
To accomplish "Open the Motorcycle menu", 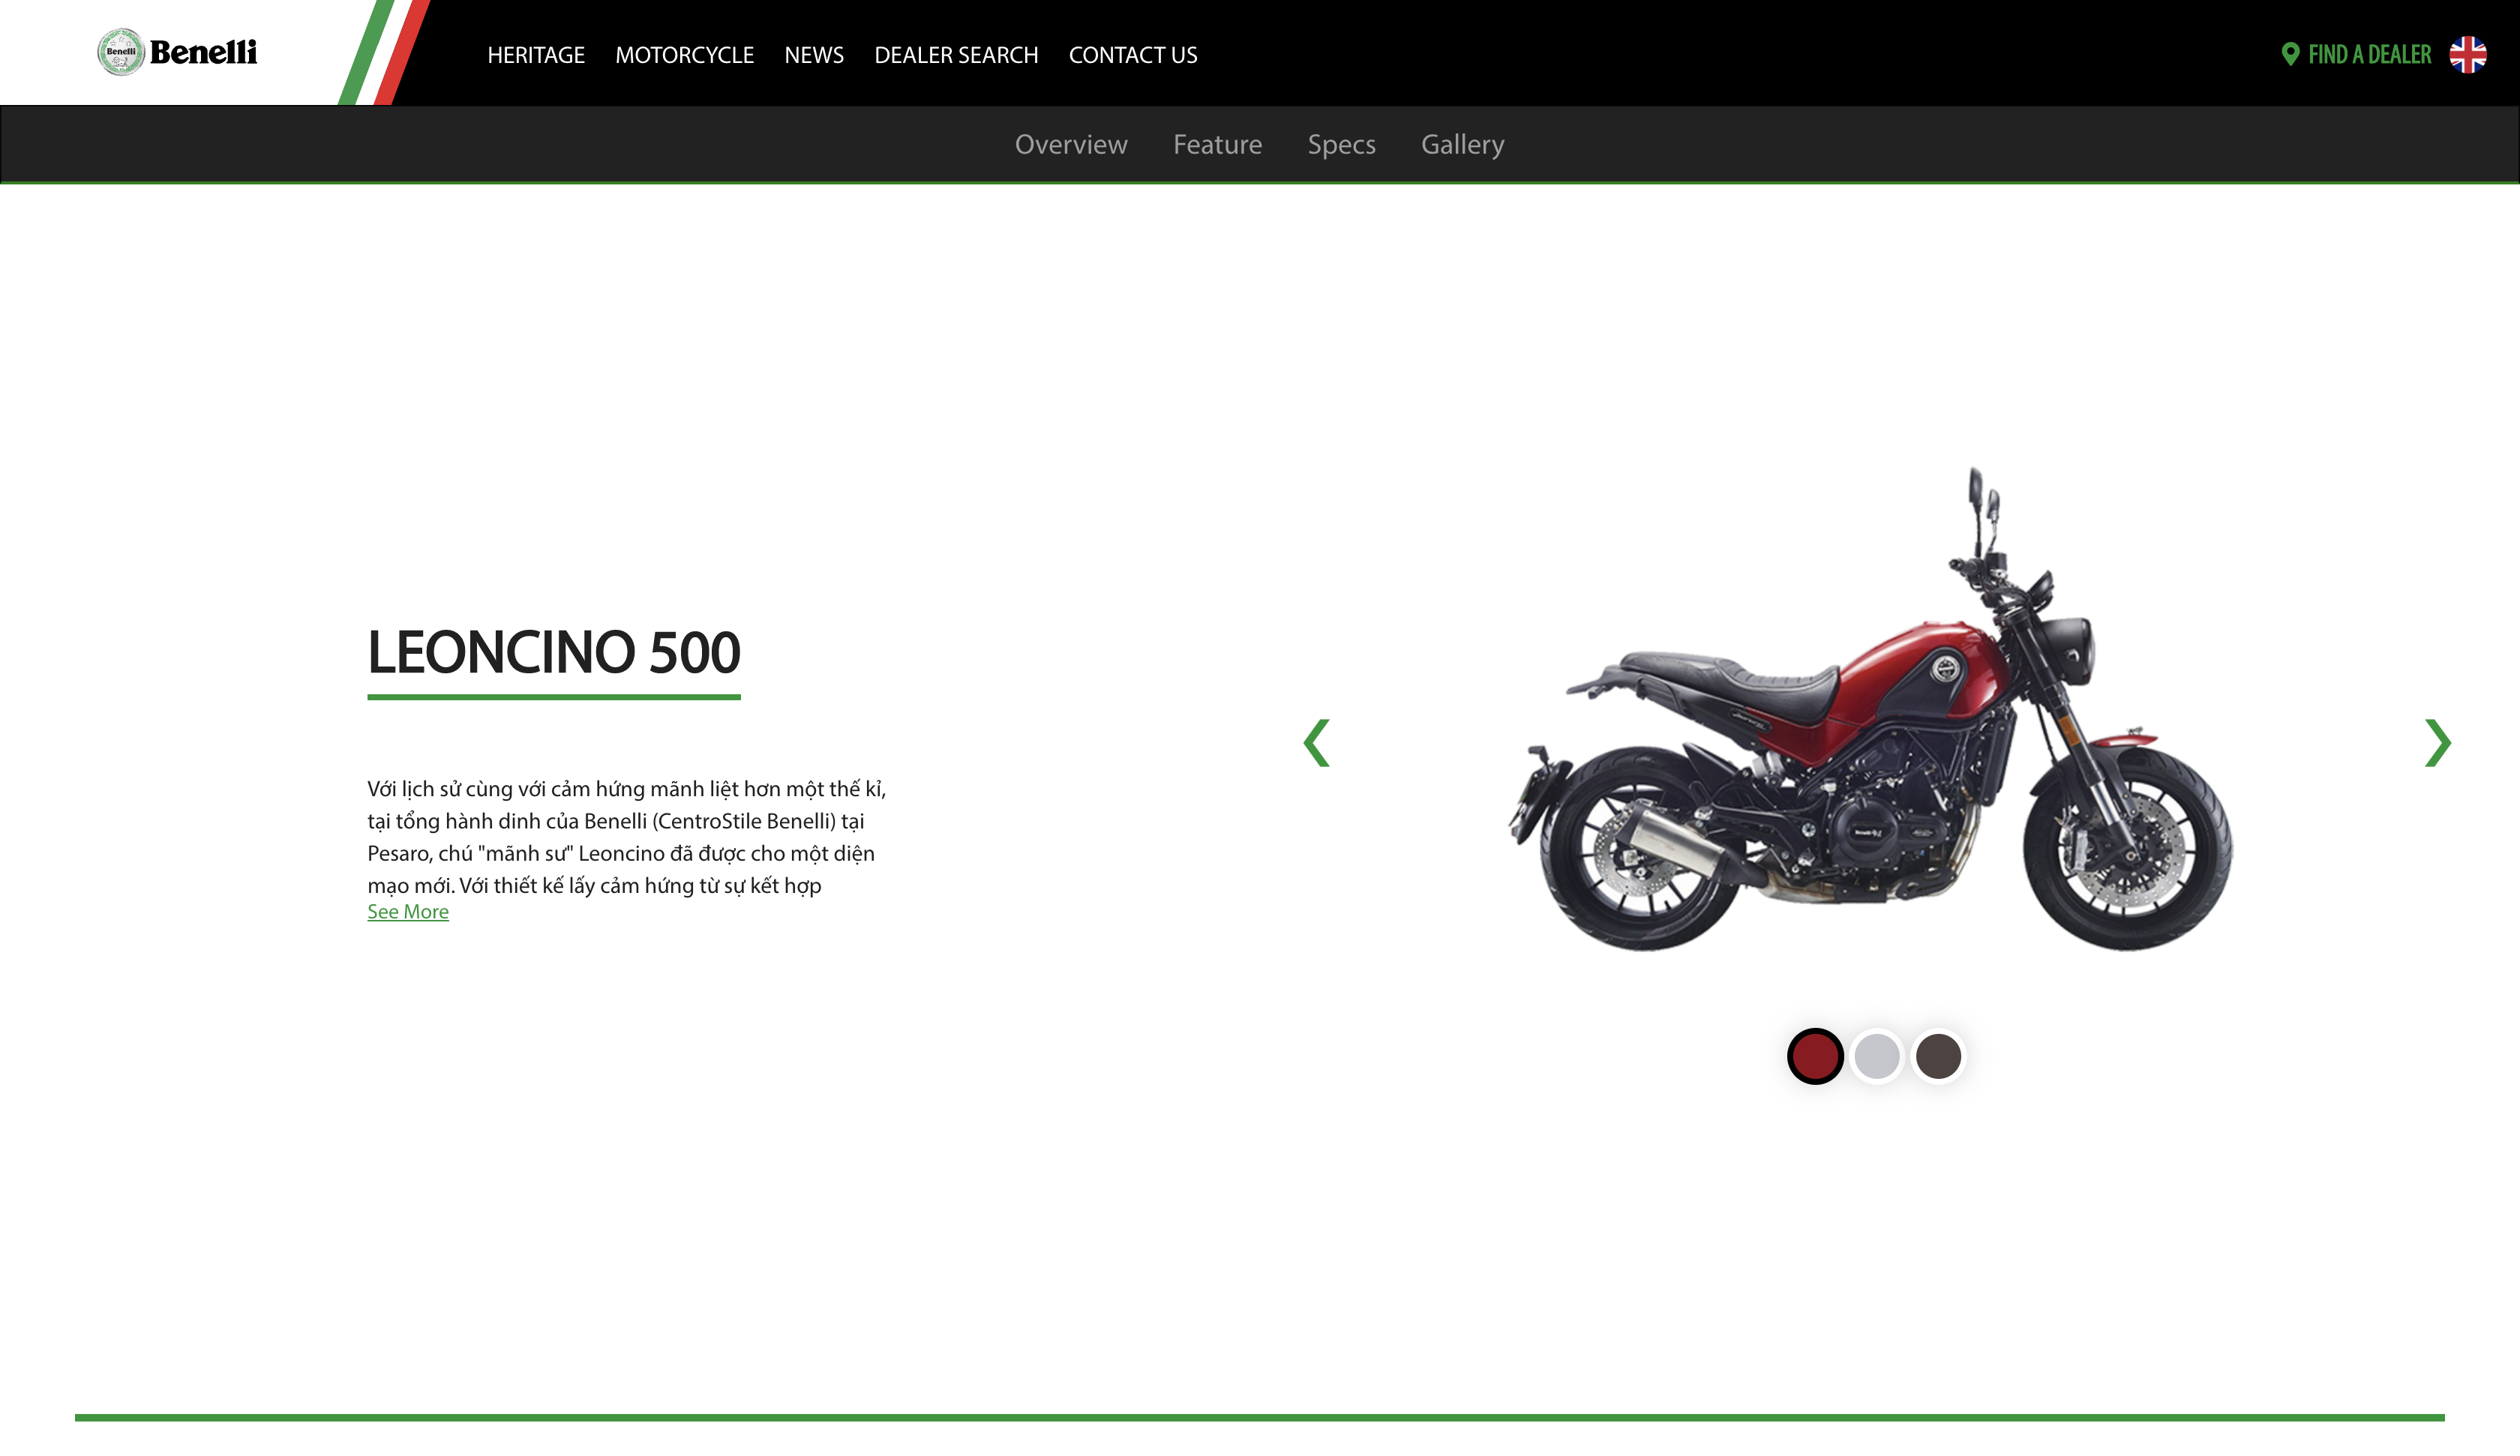I will coord(684,55).
